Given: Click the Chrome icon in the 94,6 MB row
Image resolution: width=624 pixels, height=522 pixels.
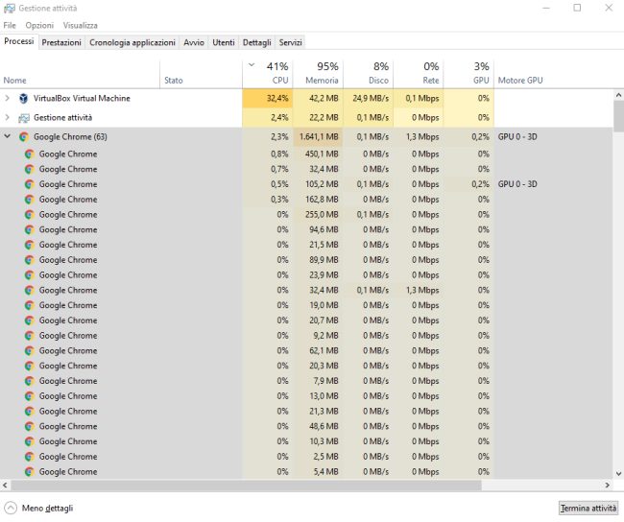Looking at the screenshot, I should click(x=30, y=229).
